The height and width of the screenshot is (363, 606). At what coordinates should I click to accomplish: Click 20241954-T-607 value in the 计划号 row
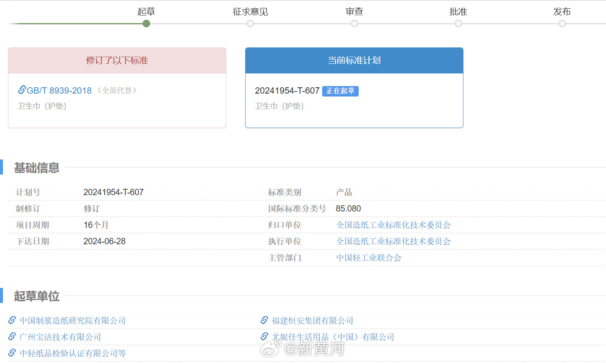click(114, 192)
